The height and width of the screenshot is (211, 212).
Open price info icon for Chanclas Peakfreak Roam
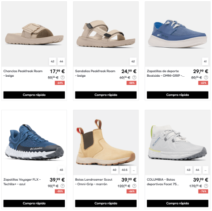point(62,78)
